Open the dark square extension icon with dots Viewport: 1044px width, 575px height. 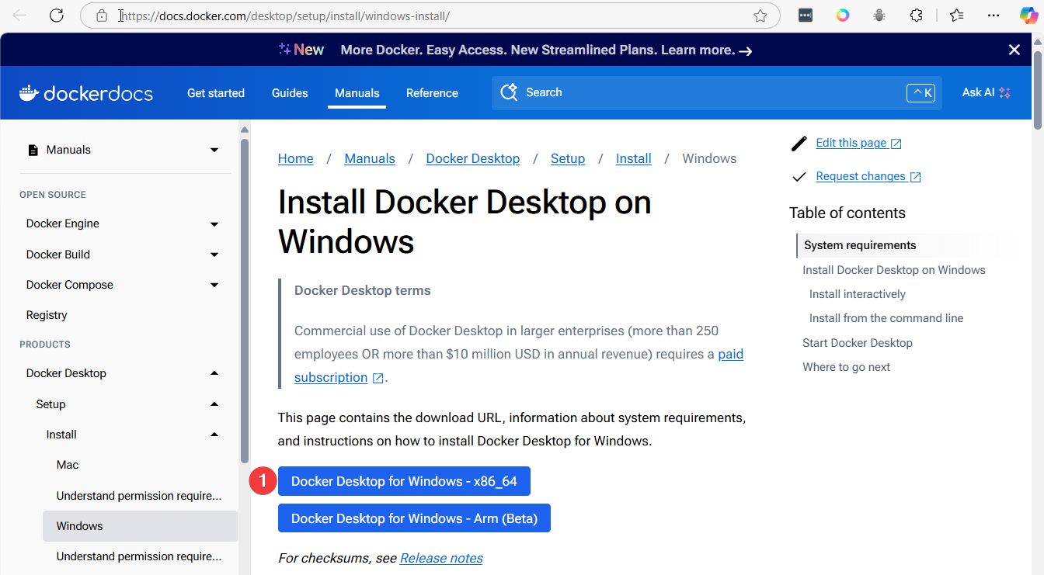point(806,16)
